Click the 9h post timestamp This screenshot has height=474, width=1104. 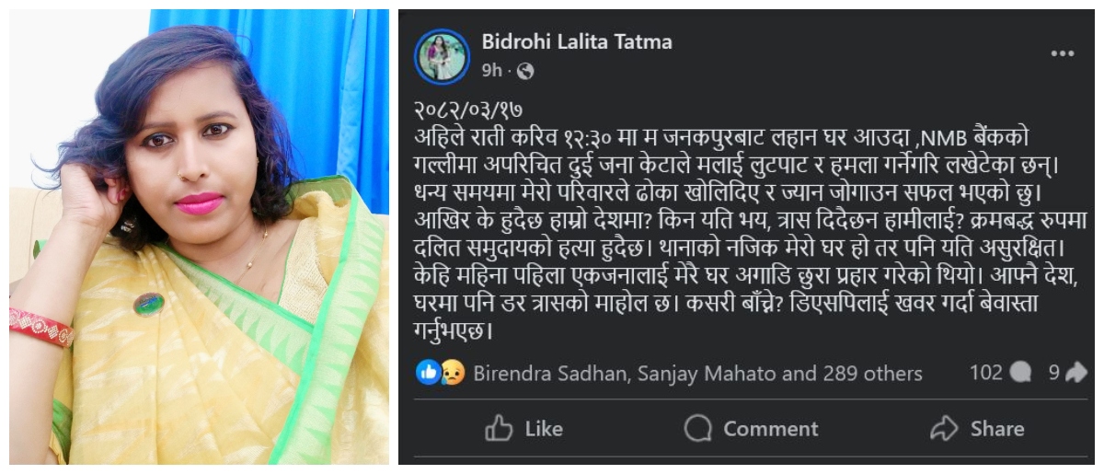coord(491,71)
